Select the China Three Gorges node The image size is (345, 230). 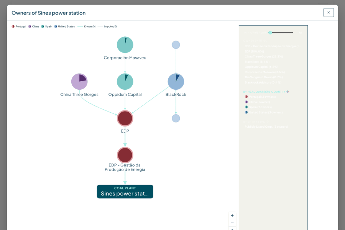click(79, 81)
